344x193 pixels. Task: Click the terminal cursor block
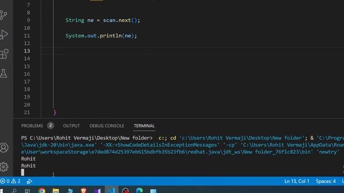pyautogui.click(x=23, y=173)
